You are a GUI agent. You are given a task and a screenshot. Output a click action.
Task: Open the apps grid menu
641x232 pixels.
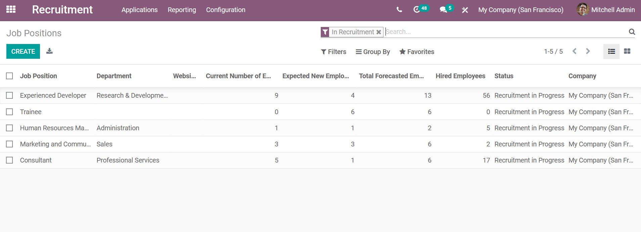coord(11,9)
